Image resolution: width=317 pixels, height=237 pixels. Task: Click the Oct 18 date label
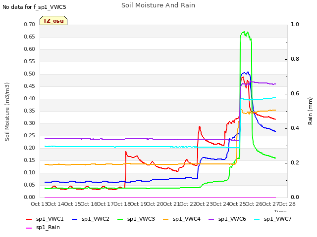tap(122, 204)
